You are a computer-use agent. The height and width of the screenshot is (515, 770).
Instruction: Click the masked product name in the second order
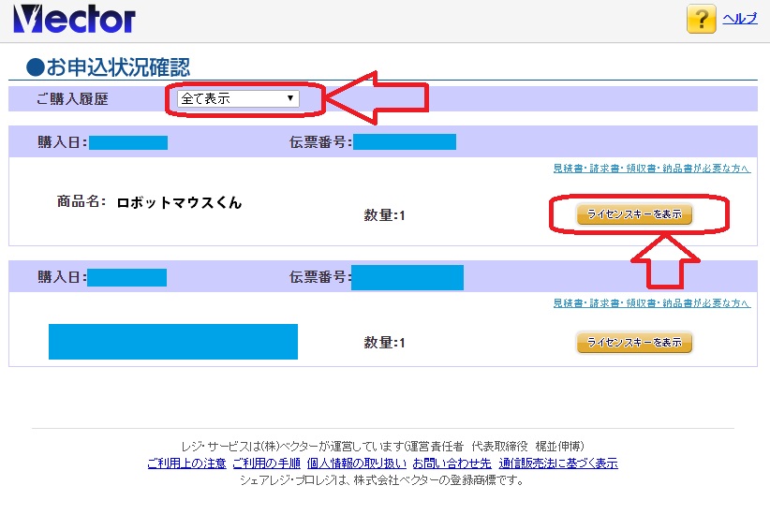[x=172, y=342]
